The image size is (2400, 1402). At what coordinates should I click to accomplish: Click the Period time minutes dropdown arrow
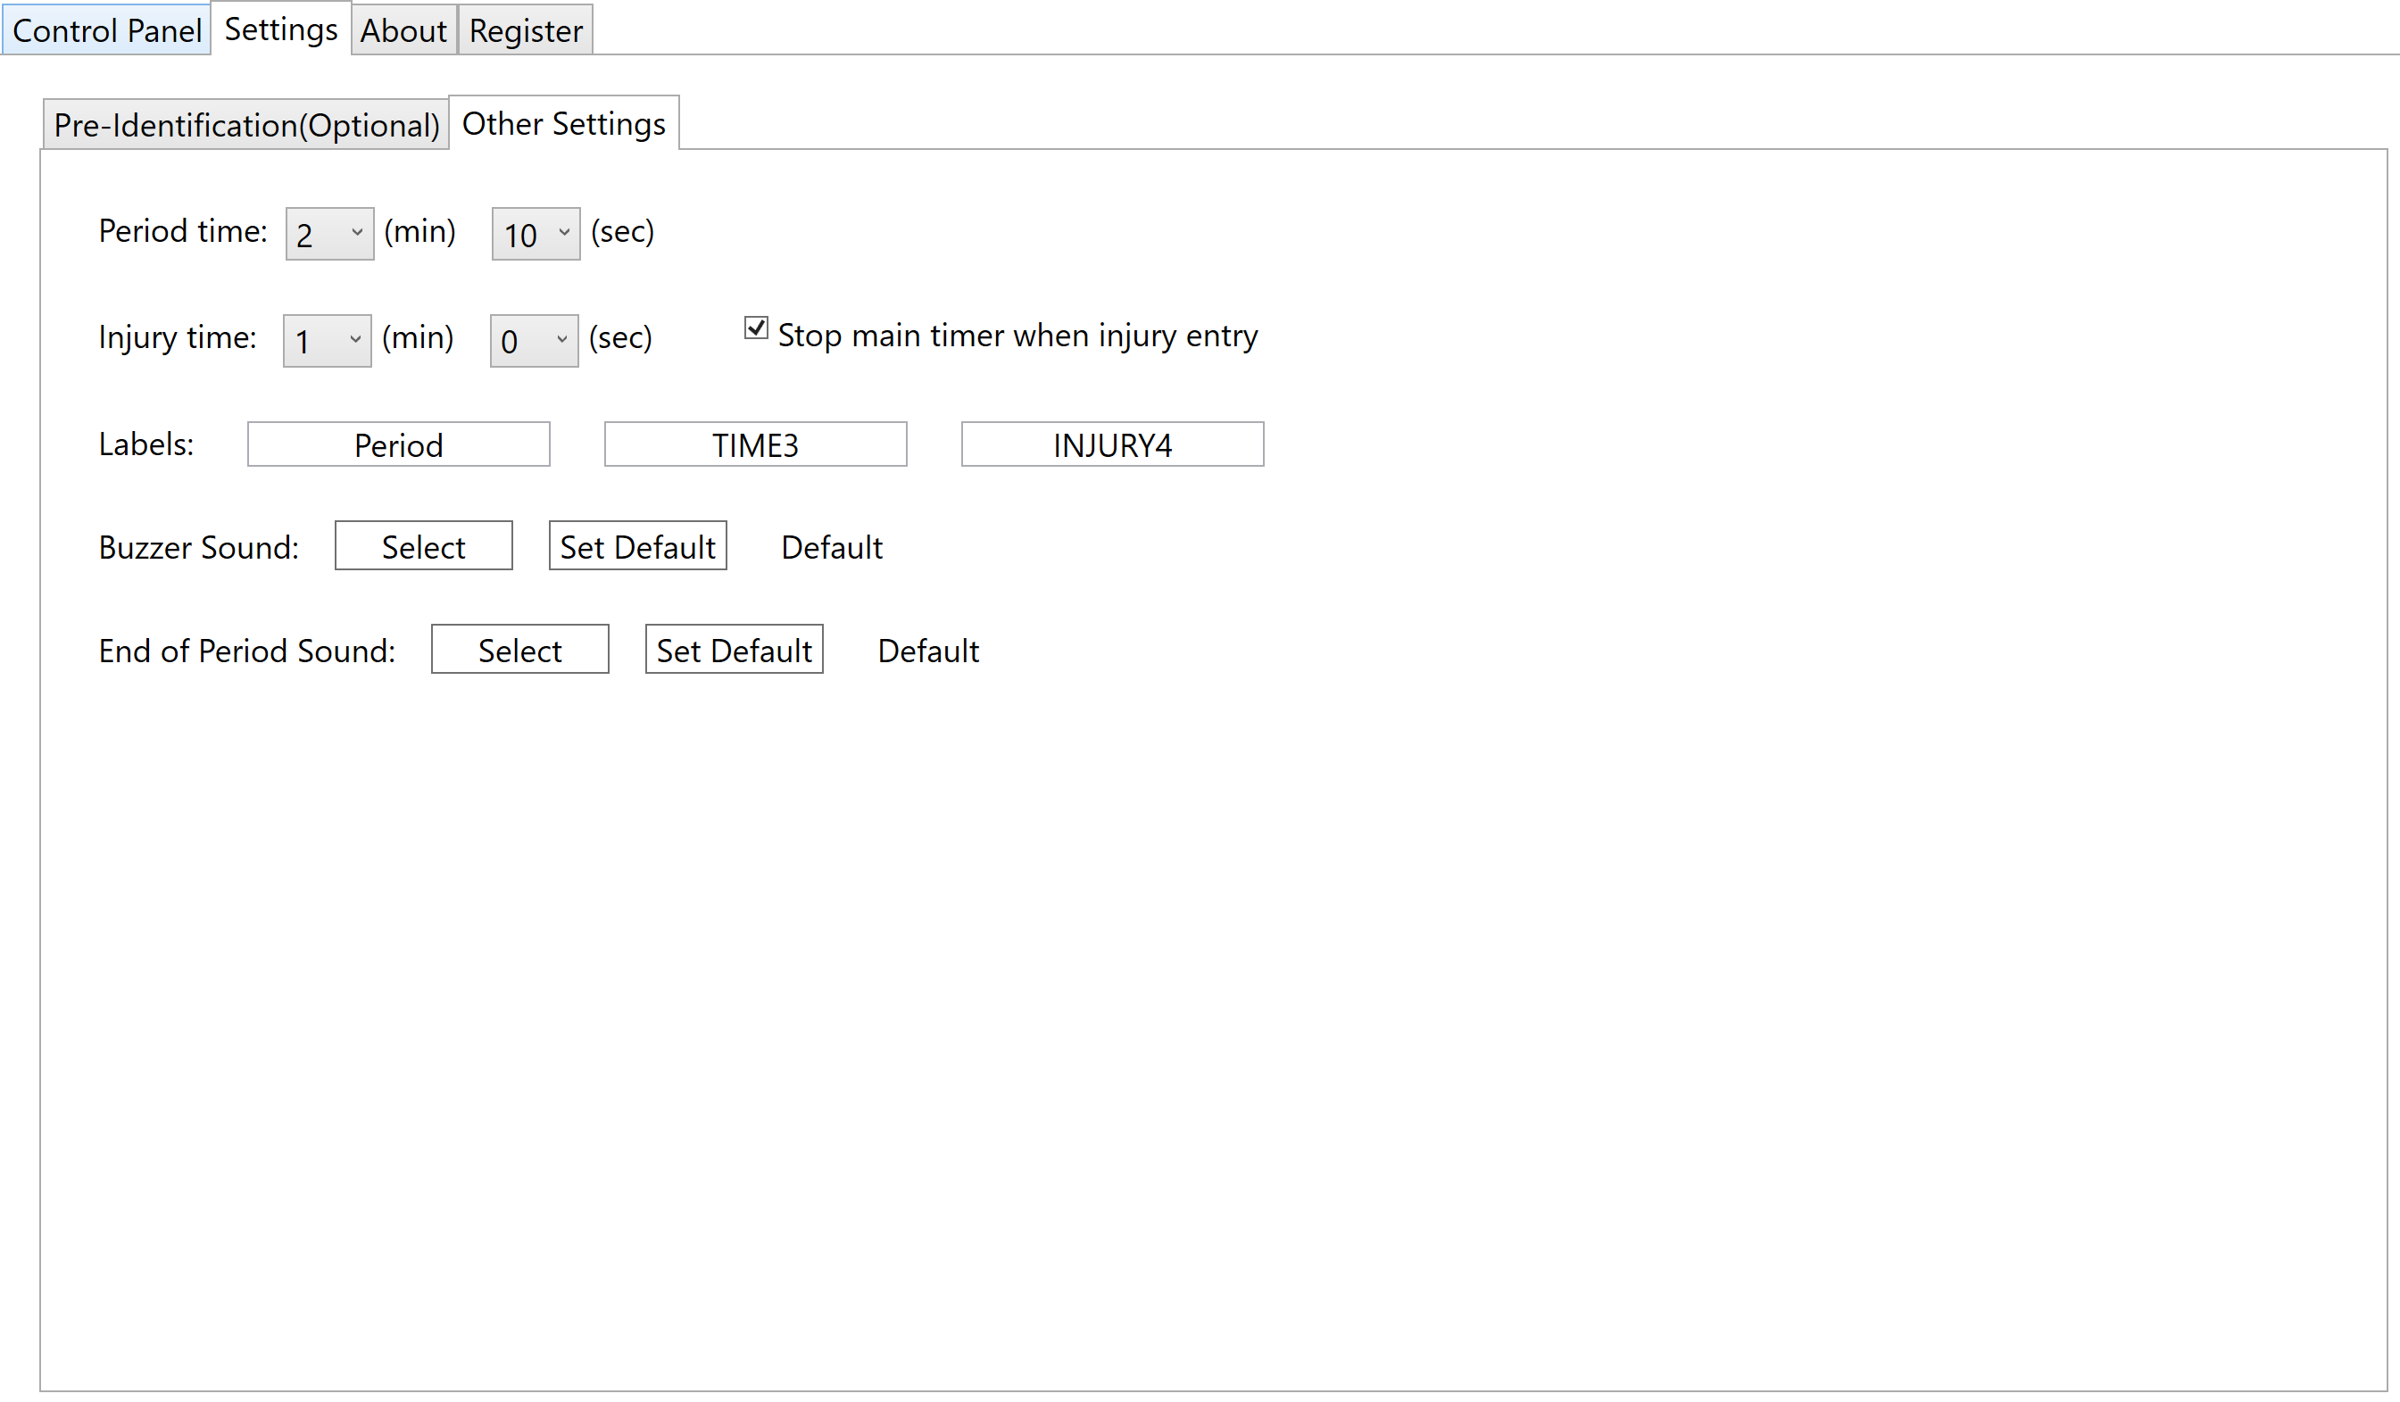click(x=357, y=232)
